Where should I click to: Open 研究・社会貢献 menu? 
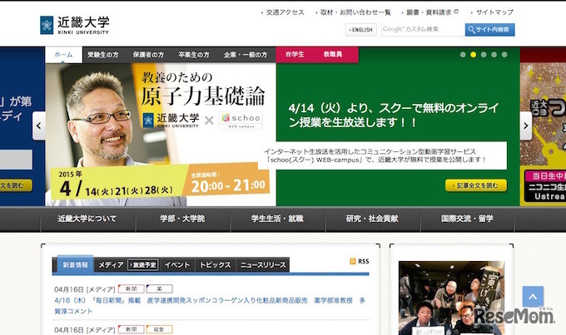pos(373,219)
